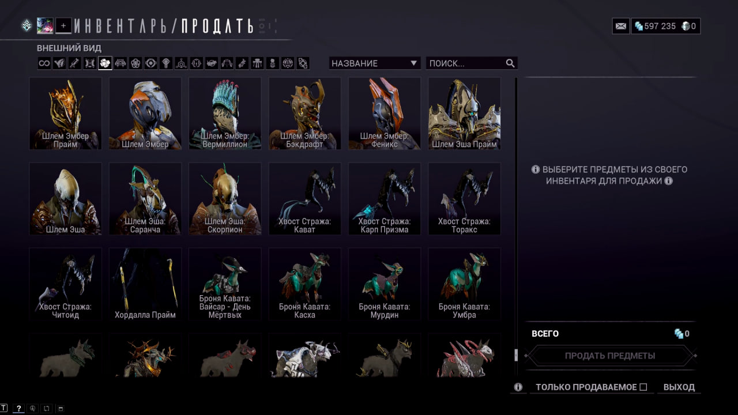This screenshot has width=738, height=415.
Task: Click the ПРОДАТЬ breadcrumb title
Action: (x=217, y=26)
